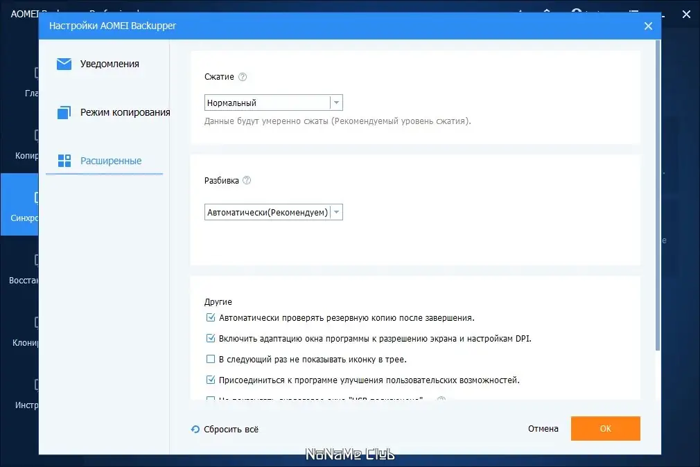Screen dimensions: 700x467
Task: Click the Сжатие section label
Action: [219, 77]
